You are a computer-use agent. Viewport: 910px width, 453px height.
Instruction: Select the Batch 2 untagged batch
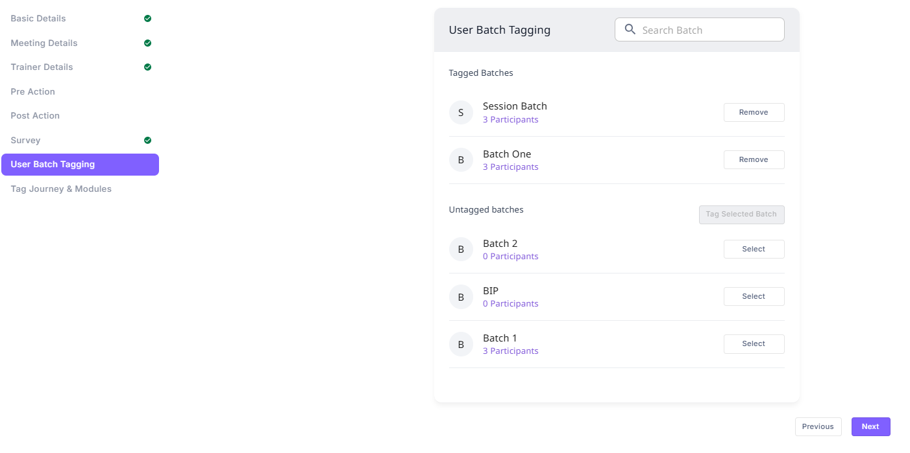[x=754, y=249]
